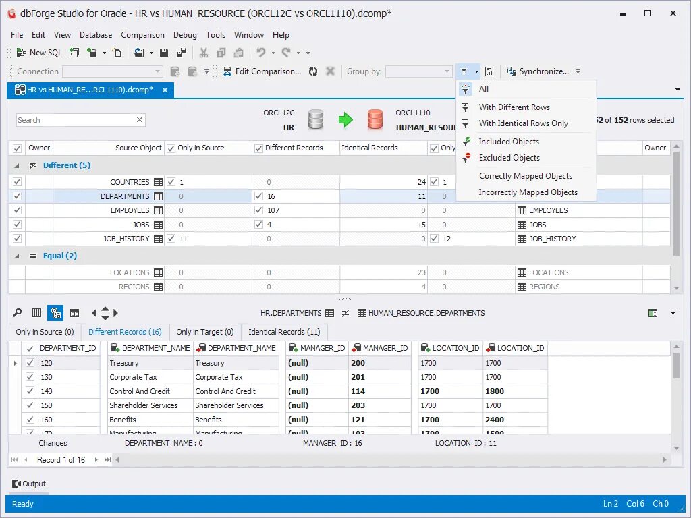Uncheck the department 120 record checkbox
This screenshot has height=518, width=691.
pyautogui.click(x=30, y=363)
